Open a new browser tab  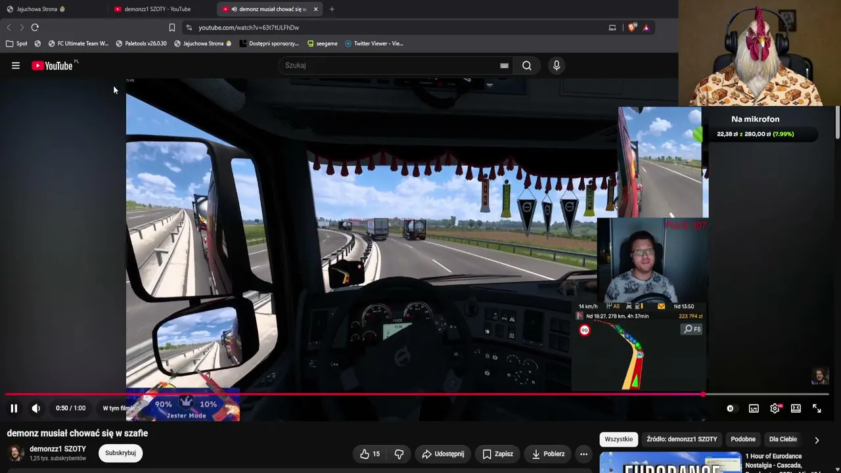coord(332,9)
